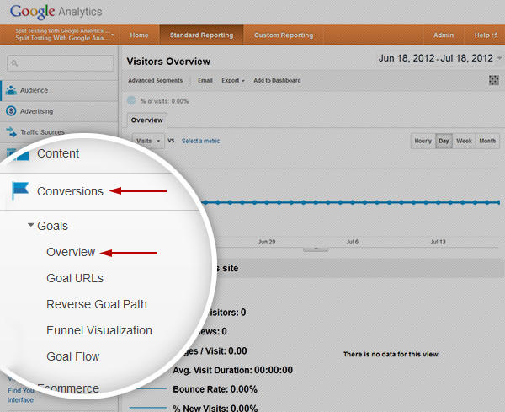Screen dimensions: 505x412
Task: Open the Goals Overview report
Action: tap(71, 252)
